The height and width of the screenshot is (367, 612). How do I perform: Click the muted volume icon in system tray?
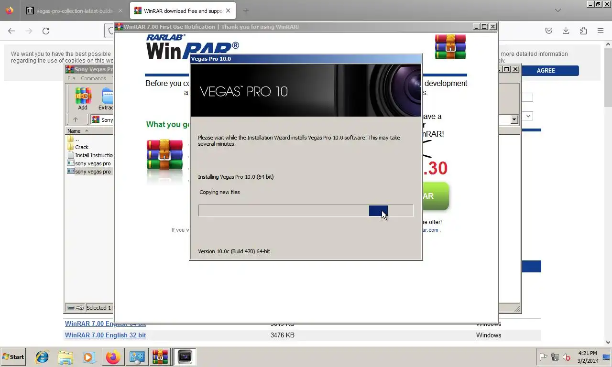click(x=567, y=357)
